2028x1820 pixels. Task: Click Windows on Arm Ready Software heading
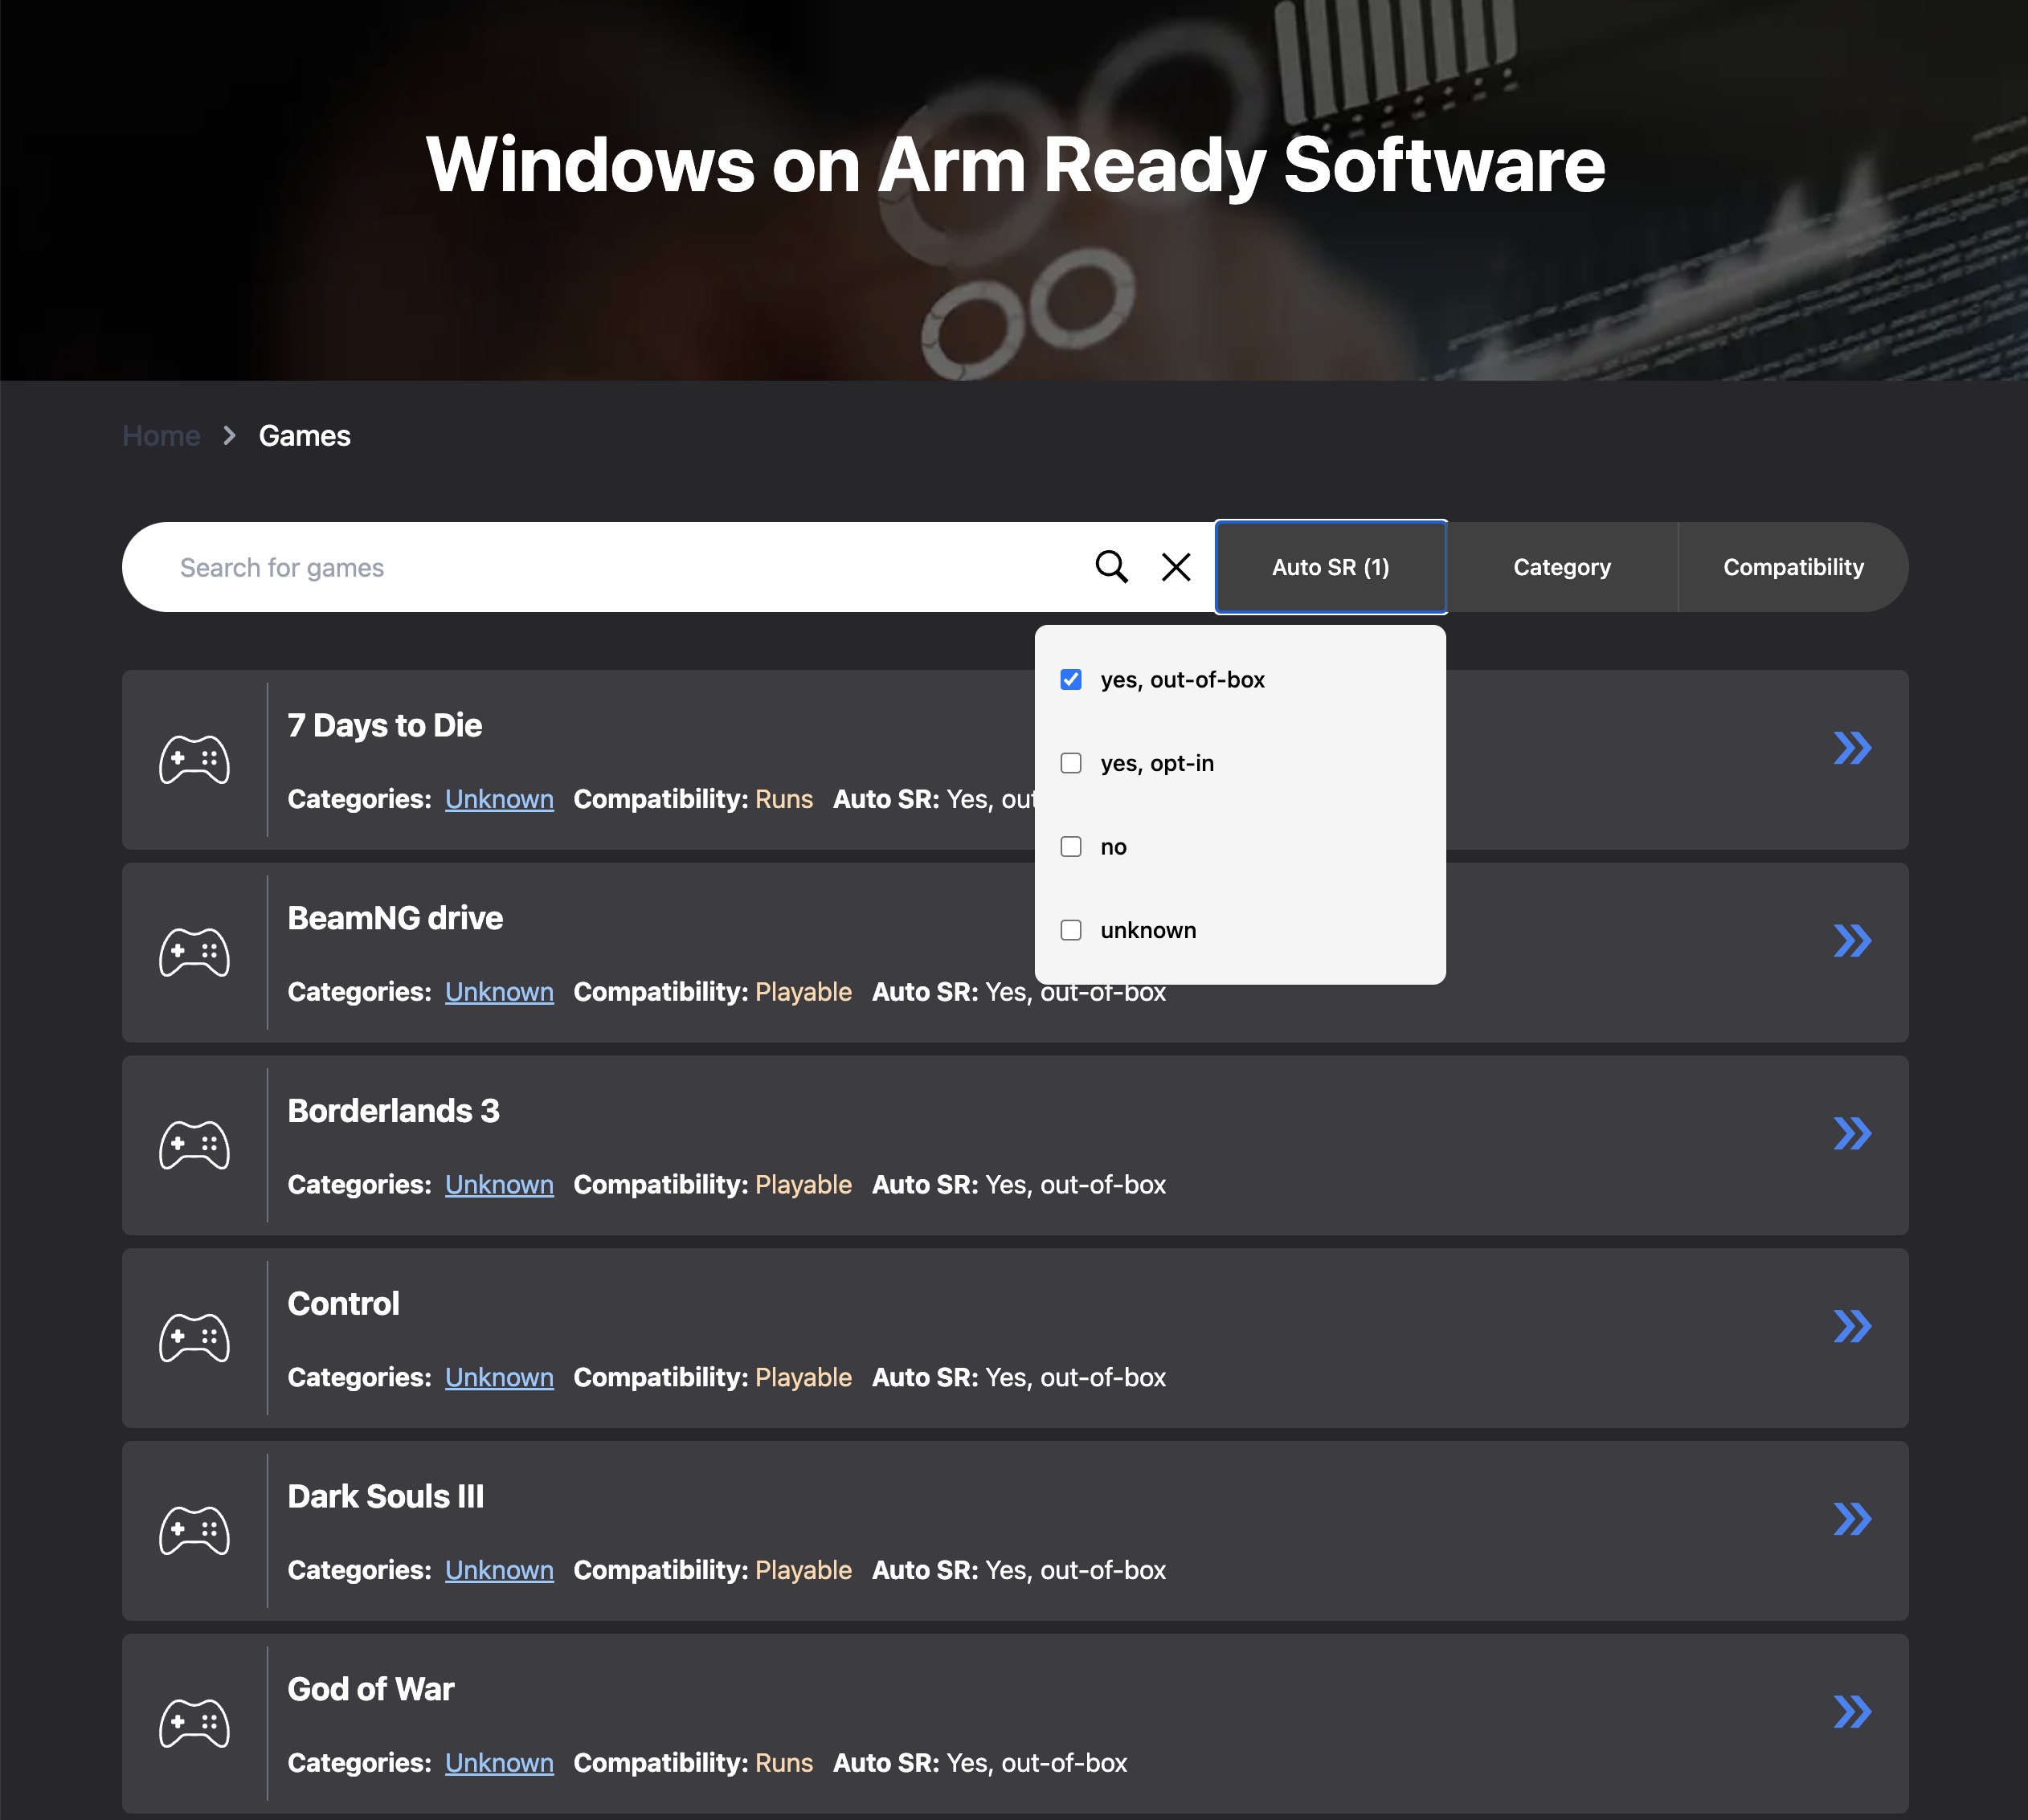pyautogui.click(x=1015, y=166)
